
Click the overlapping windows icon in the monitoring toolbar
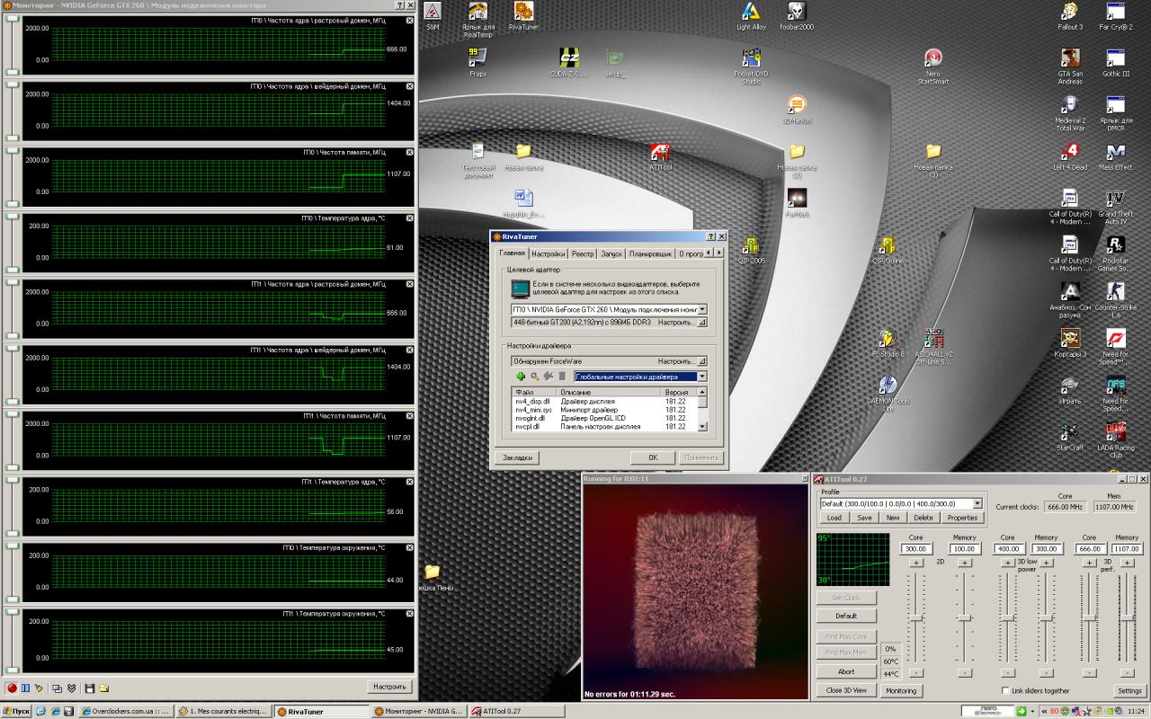(x=57, y=688)
